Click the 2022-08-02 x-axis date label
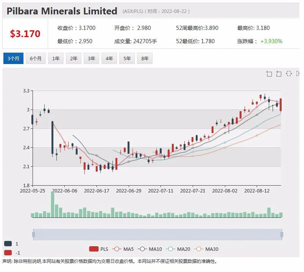The width and height of the screenshot is (304, 272). pos(225,191)
